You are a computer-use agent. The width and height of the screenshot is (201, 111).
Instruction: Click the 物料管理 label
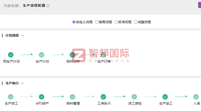(x=73, y=104)
